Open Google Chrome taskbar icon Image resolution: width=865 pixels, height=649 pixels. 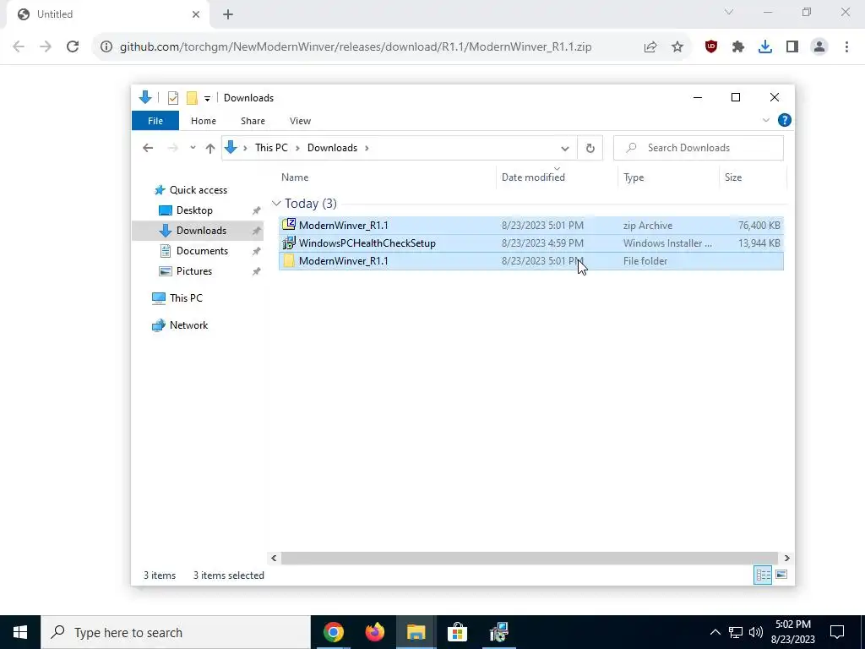tap(334, 632)
